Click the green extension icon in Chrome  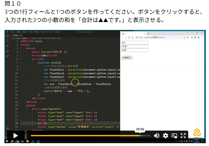pyautogui.click(x=192, y=37)
